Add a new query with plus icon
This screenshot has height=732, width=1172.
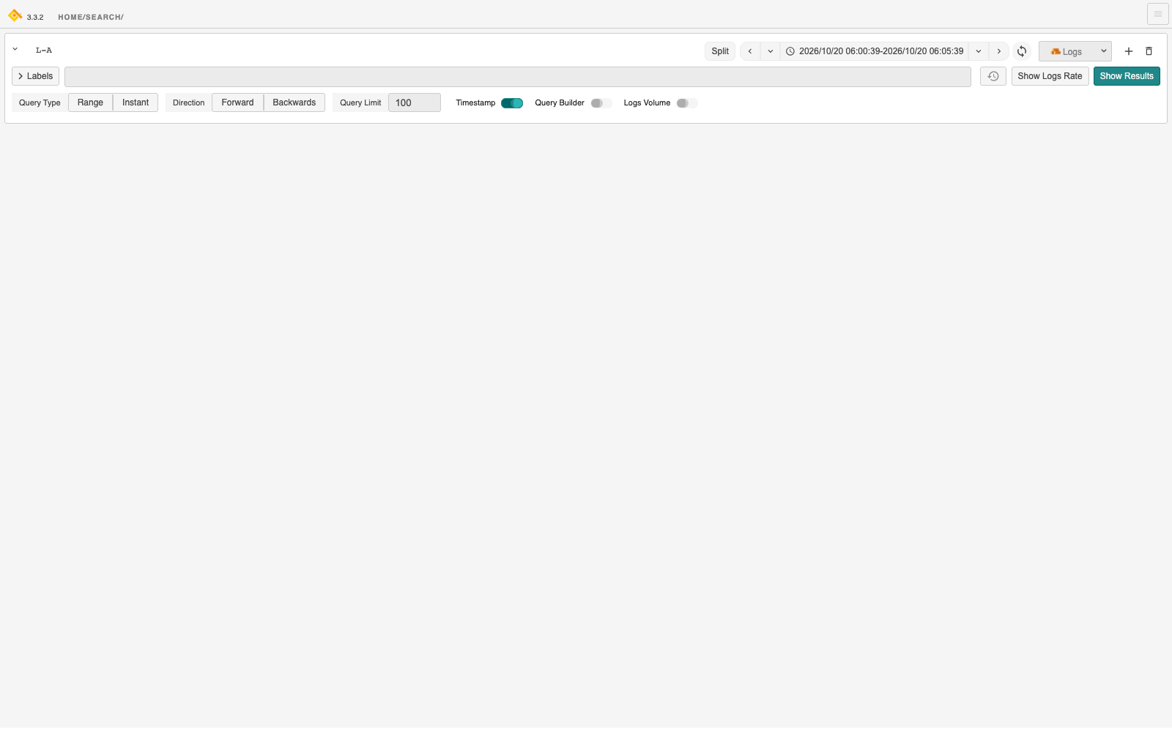(1129, 51)
